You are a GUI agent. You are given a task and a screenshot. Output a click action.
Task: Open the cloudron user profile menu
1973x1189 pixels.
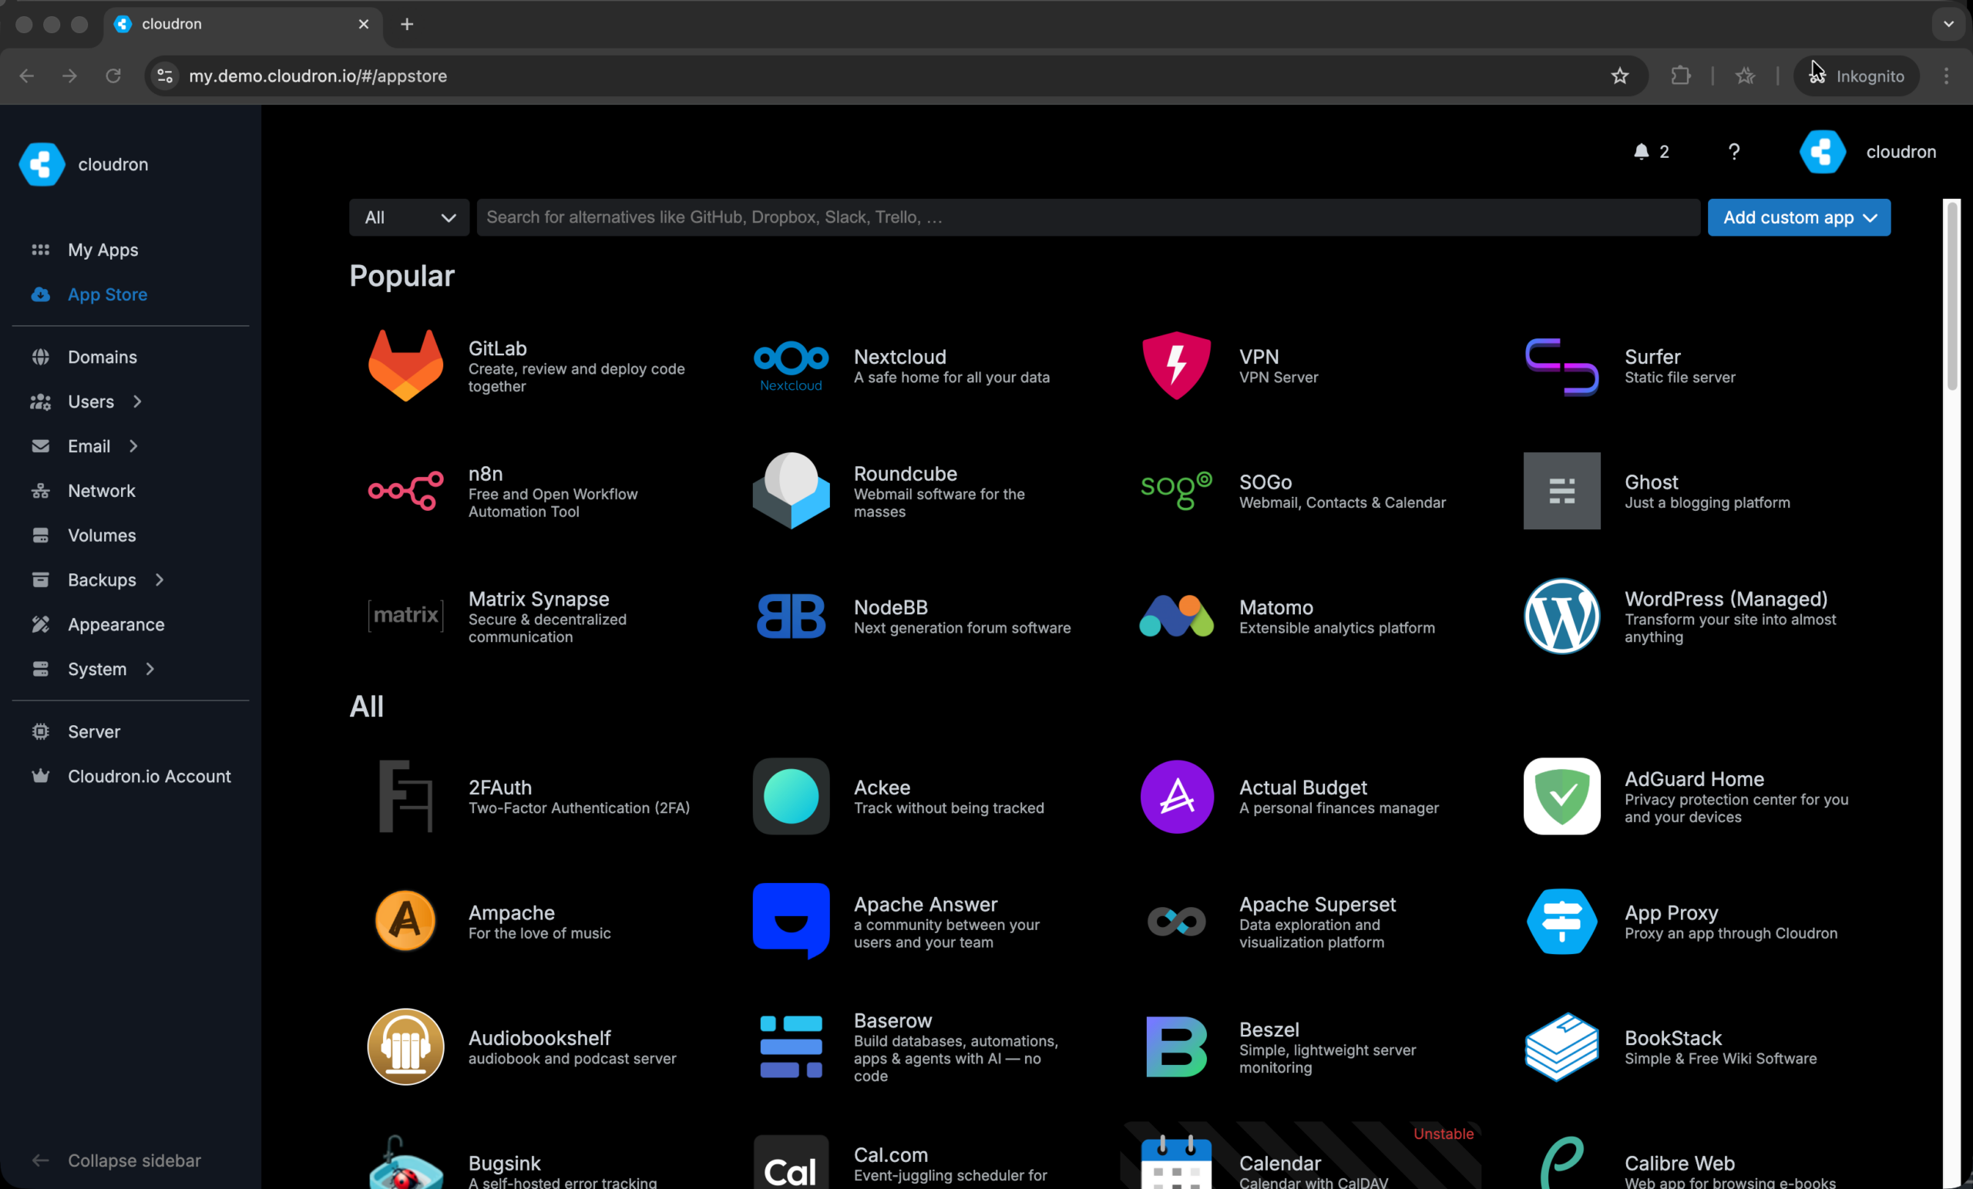point(1867,151)
